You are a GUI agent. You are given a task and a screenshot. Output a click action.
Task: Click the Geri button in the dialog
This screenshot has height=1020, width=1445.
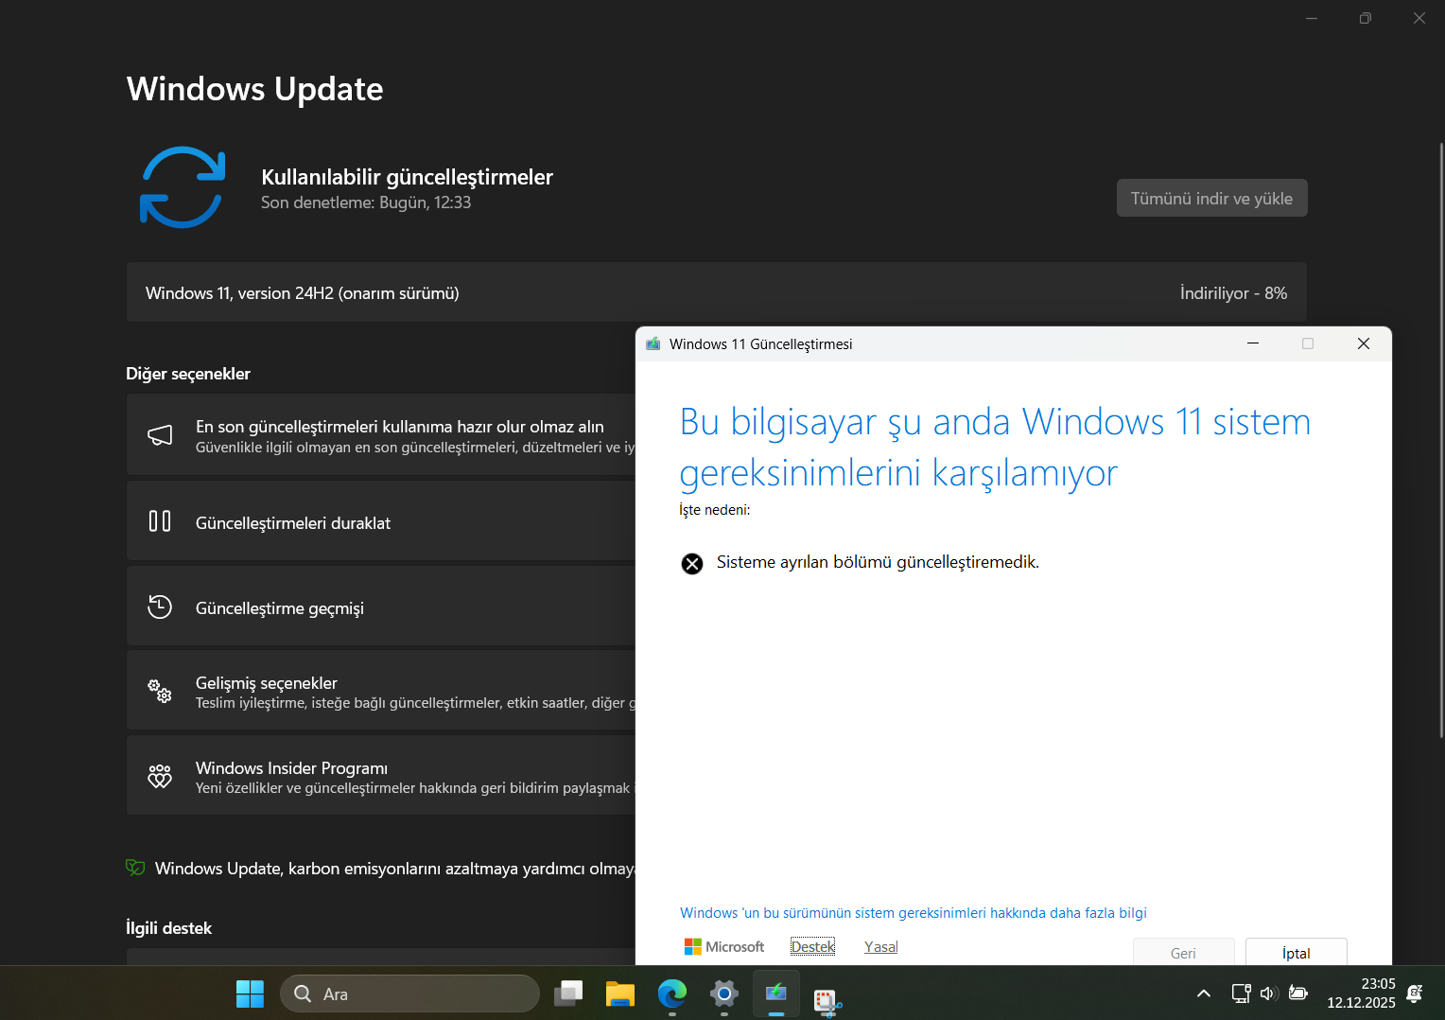1184,952
